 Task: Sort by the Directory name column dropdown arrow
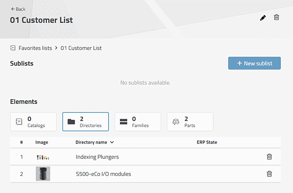(x=112, y=142)
